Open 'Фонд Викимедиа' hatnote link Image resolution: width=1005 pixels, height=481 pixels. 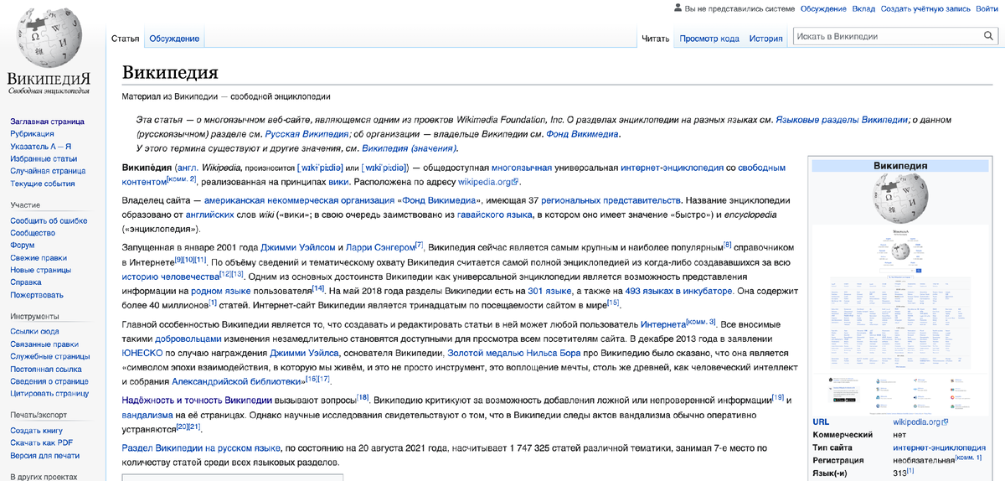[x=582, y=134]
